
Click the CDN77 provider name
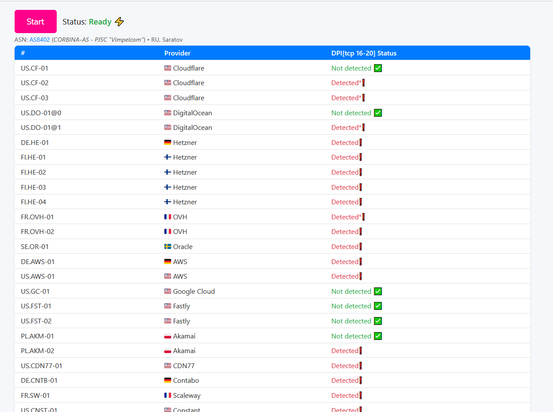pos(184,366)
